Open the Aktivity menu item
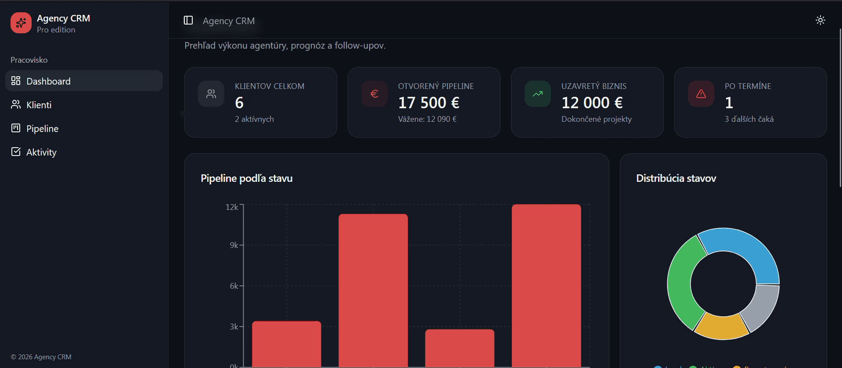Viewport: 842px width, 368px height. (x=84, y=152)
